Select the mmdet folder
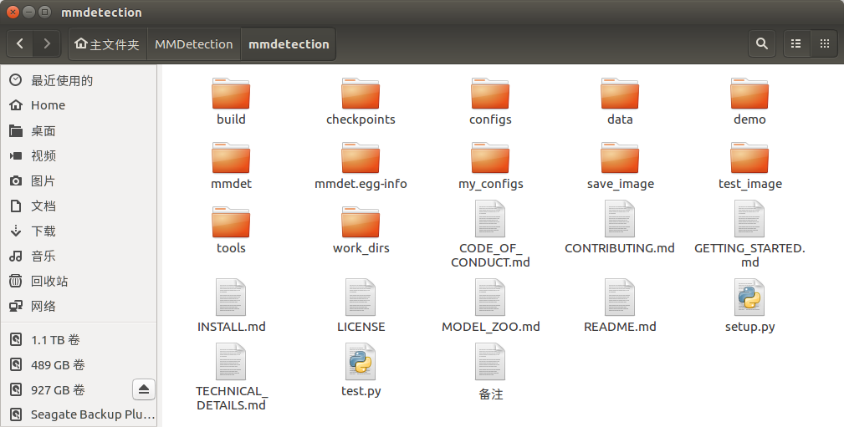Screen dimensions: 844x427 (x=231, y=165)
